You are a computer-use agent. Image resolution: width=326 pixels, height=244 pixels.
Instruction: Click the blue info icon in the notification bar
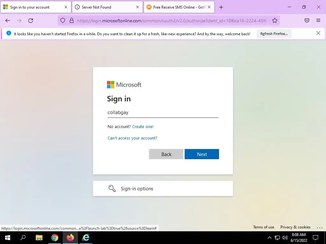[9, 33]
